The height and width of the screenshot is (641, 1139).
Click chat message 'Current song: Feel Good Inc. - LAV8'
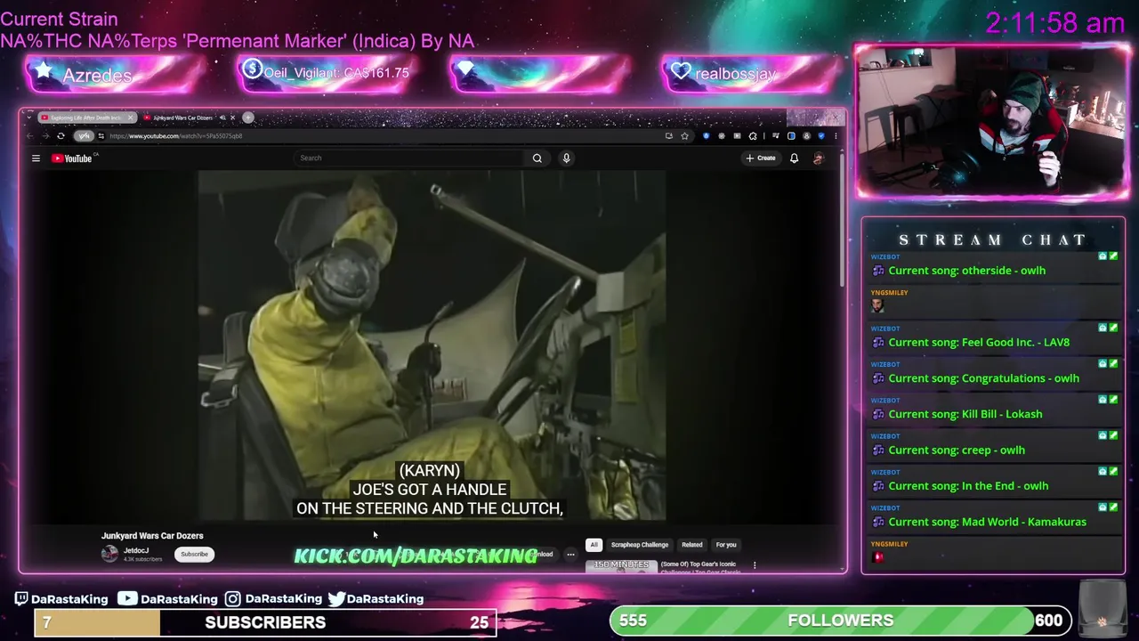pyautogui.click(x=979, y=342)
